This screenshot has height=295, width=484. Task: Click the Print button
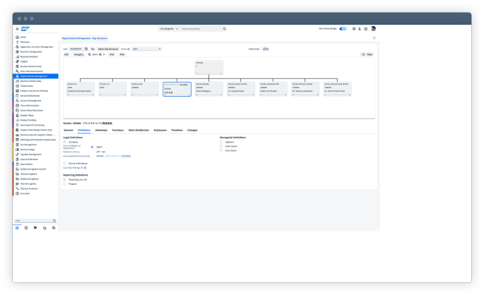point(122,54)
